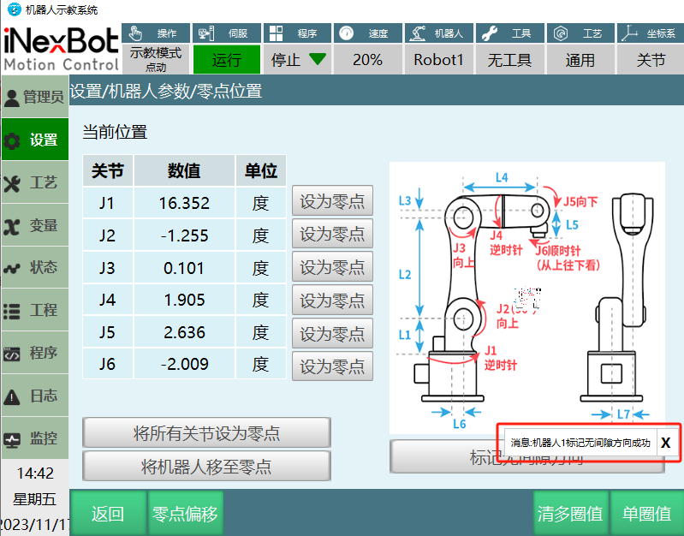Click the 工艺 hexagon icon in top bar
The image size is (684, 536).
580,33
